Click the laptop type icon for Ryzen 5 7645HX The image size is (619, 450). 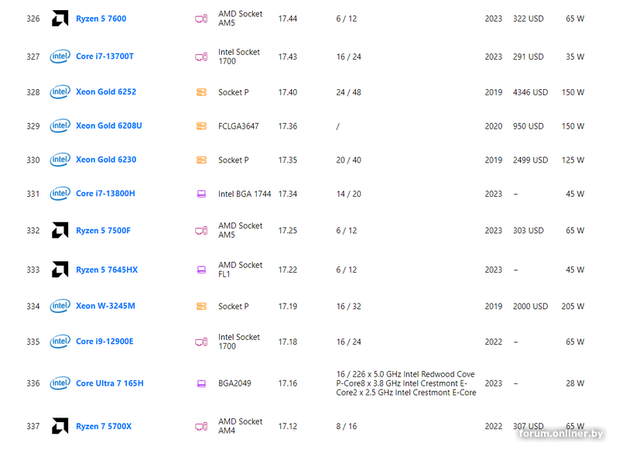point(201,270)
